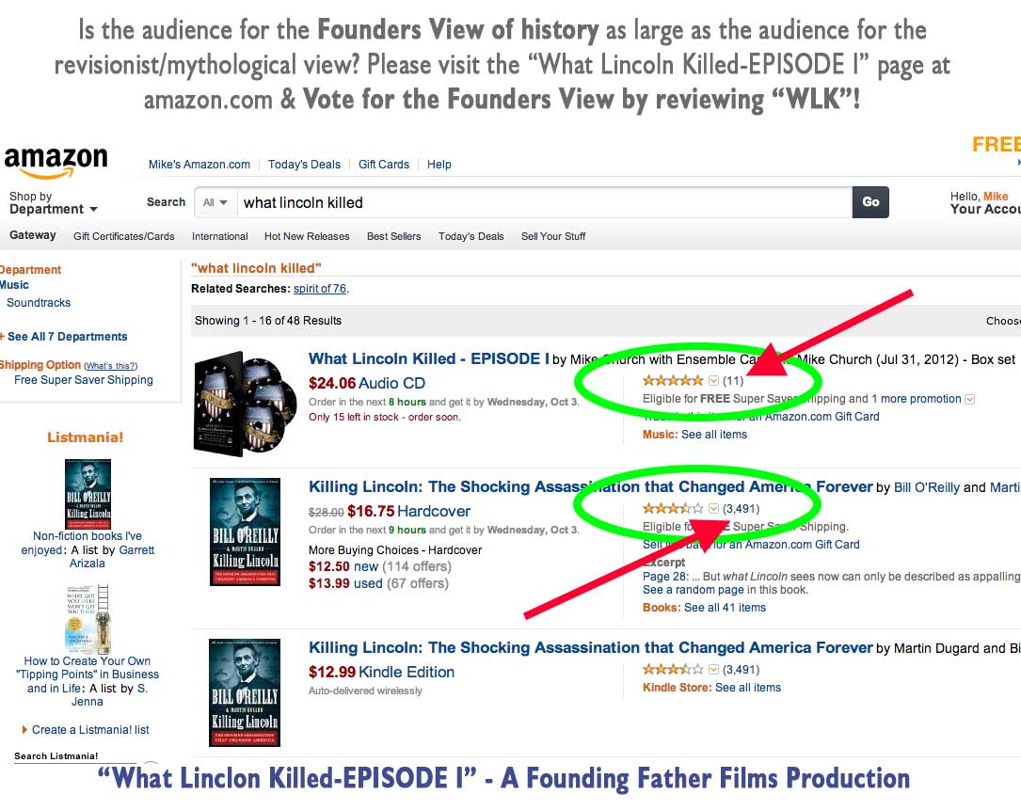1021x810 pixels.
Task: Click the Amazon logo
Action: click(x=56, y=162)
